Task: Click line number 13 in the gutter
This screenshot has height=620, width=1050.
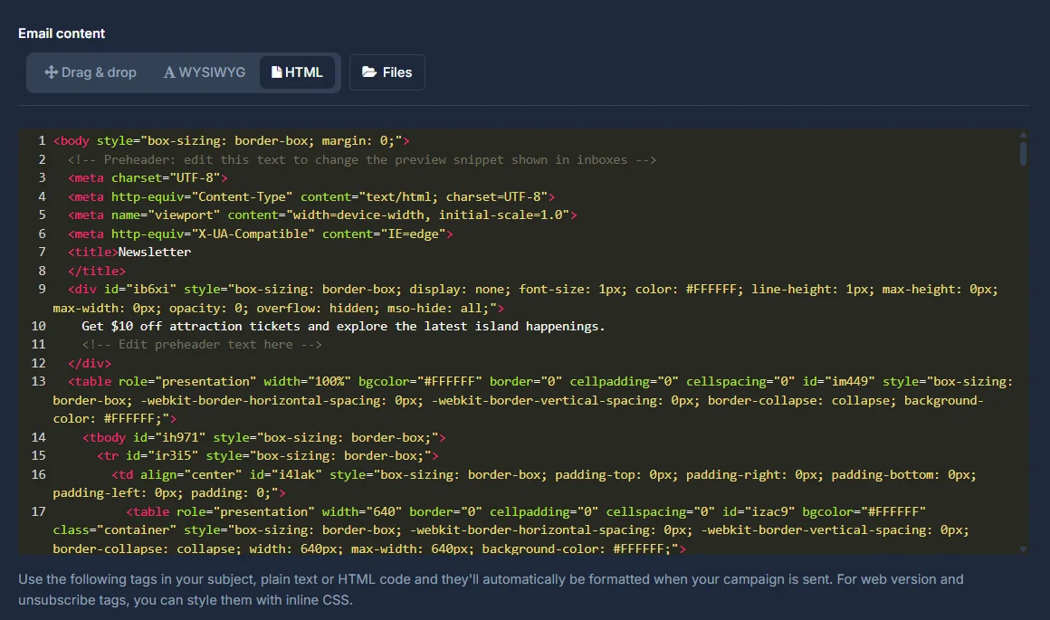Action: click(x=39, y=381)
